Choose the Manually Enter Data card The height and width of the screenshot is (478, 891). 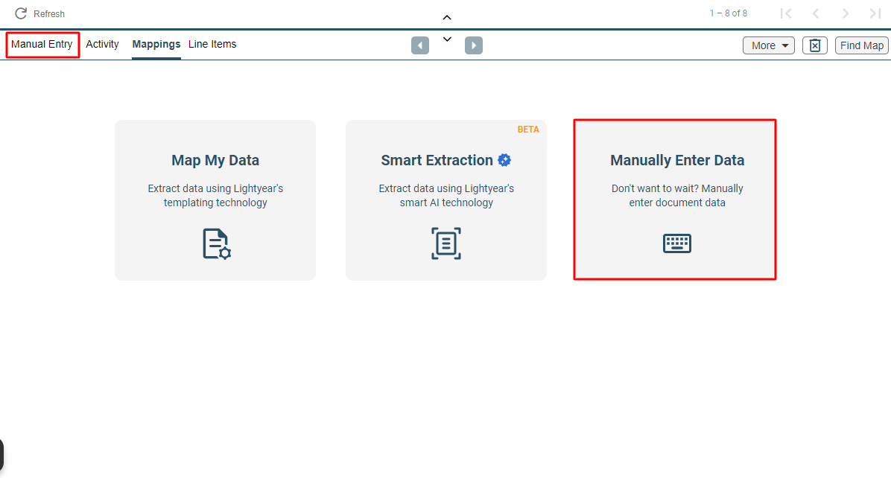[x=675, y=200]
